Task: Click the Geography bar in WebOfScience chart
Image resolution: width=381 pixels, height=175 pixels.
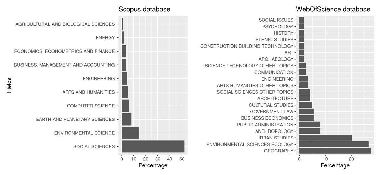Action: 335,151
